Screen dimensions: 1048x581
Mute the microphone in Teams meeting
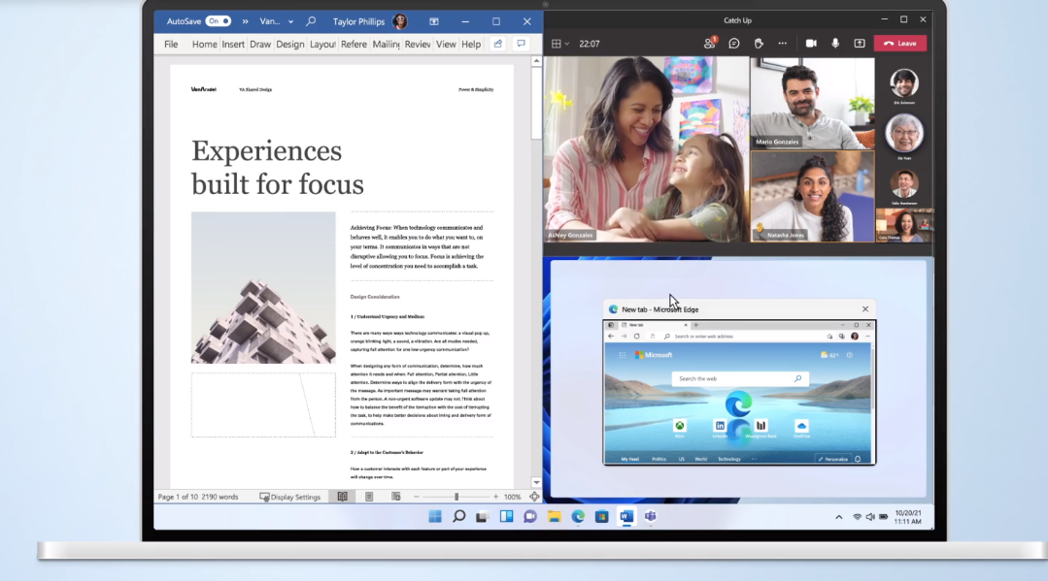click(835, 44)
